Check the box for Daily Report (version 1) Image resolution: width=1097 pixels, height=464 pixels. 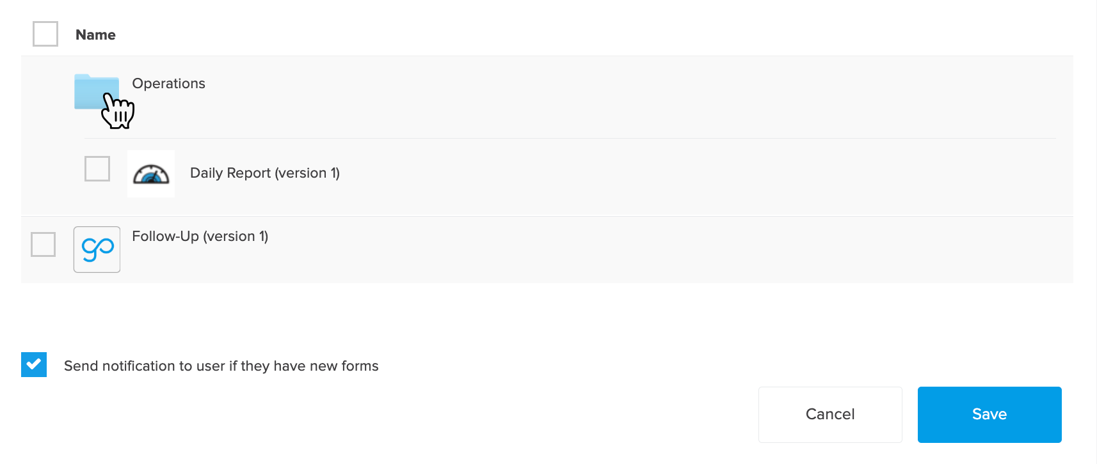tap(97, 169)
